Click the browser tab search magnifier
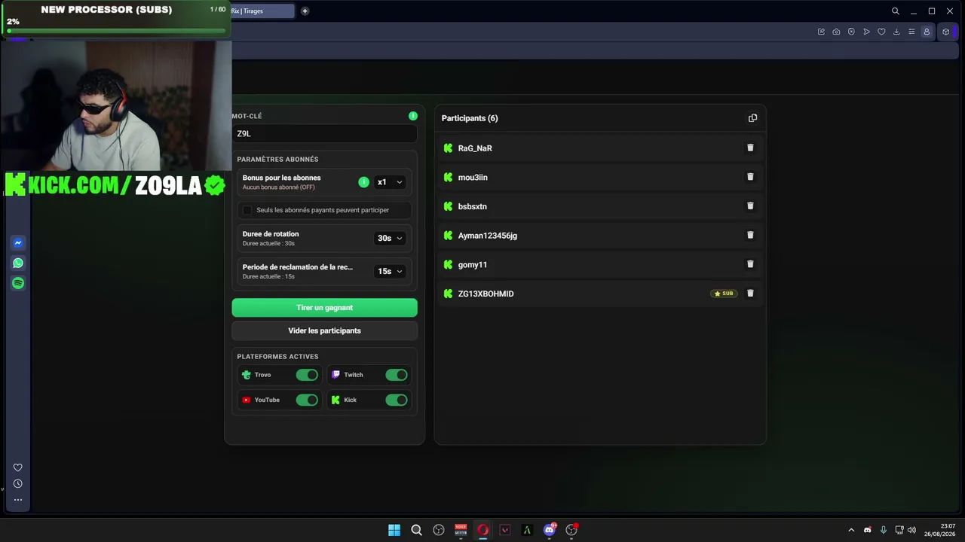The height and width of the screenshot is (542, 965). pyautogui.click(x=896, y=11)
